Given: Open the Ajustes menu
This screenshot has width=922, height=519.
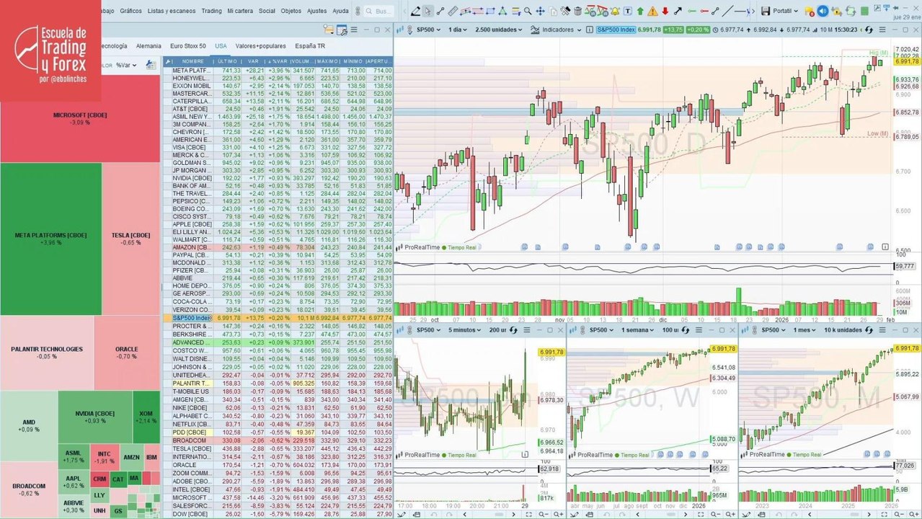Looking at the screenshot, I should tap(316, 11).
